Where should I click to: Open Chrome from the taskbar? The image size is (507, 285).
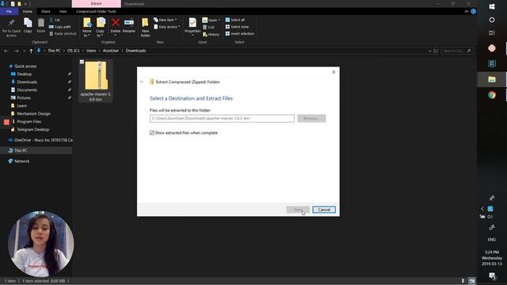[x=492, y=95]
